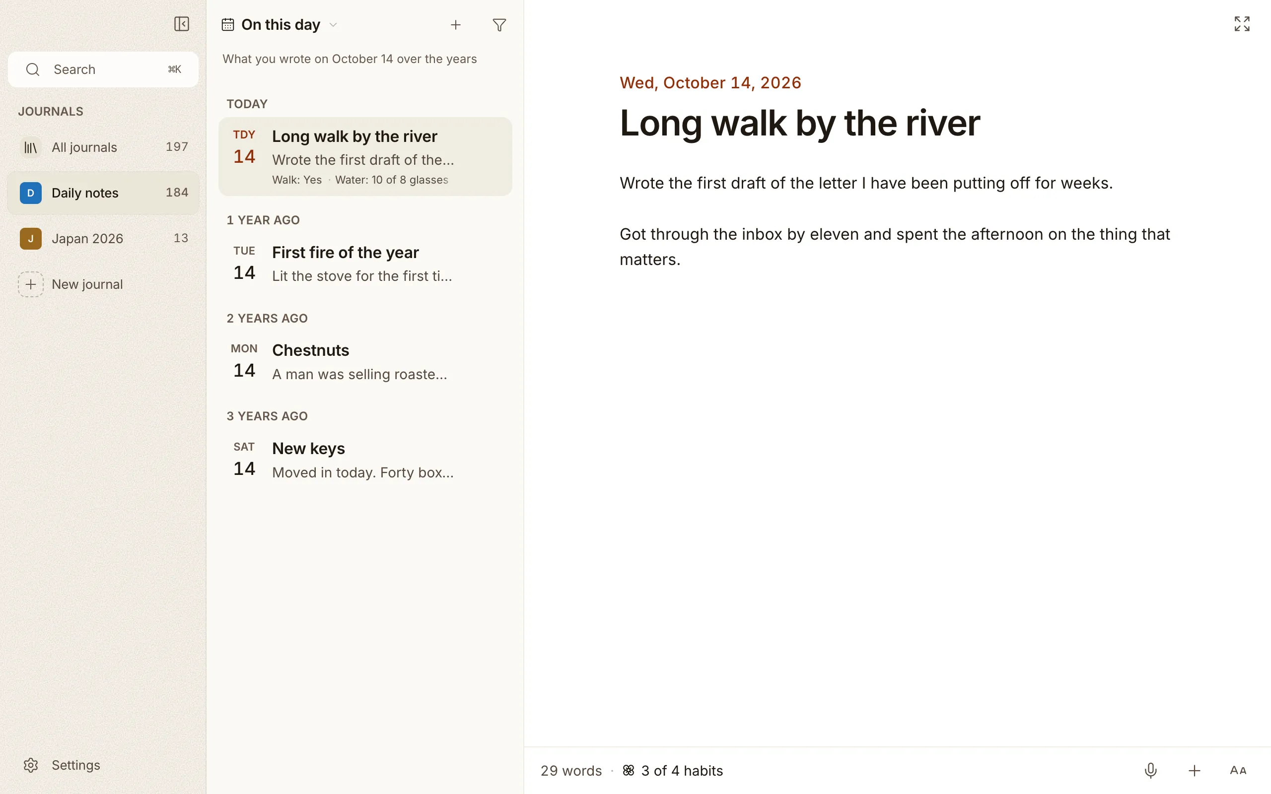The height and width of the screenshot is (794, 1271).
Task: Add a new entry from the list header plus
Action: 456,25
